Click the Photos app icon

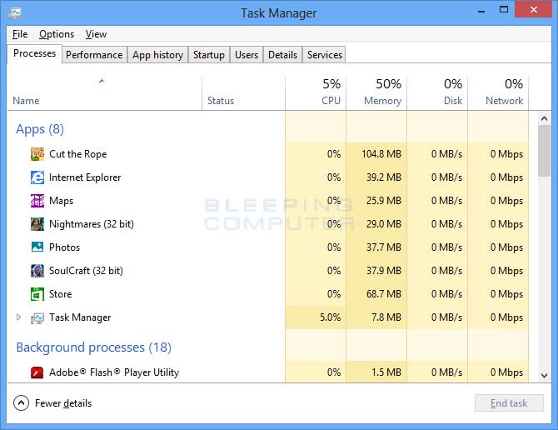[x=37, y=247]
